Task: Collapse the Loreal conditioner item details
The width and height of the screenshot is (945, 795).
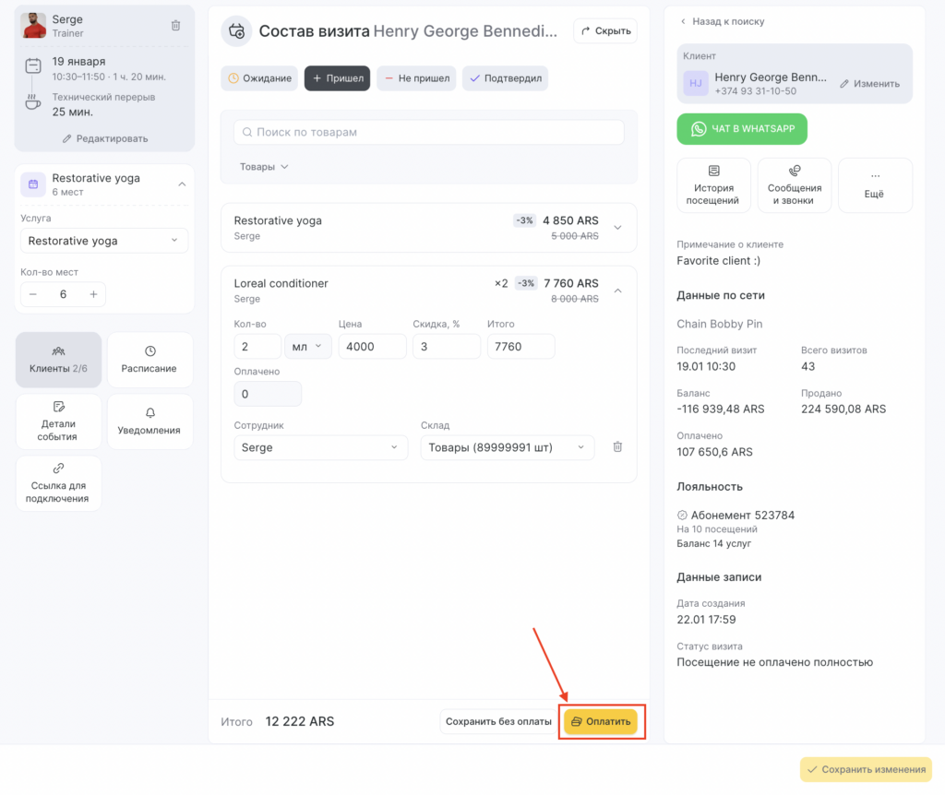Action: click(617, 291)
